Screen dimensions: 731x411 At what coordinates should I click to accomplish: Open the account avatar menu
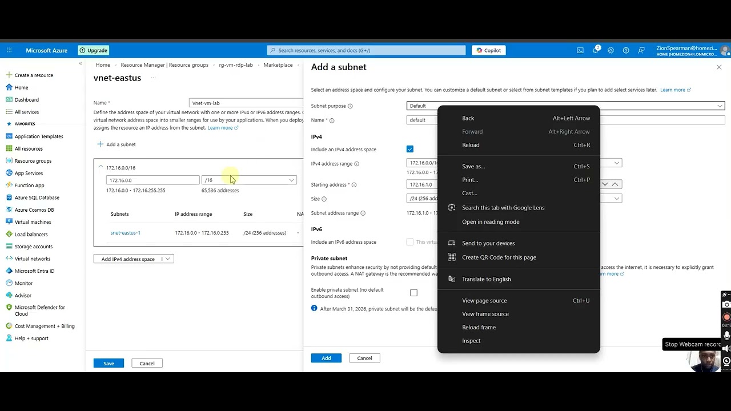click(725, 50)
